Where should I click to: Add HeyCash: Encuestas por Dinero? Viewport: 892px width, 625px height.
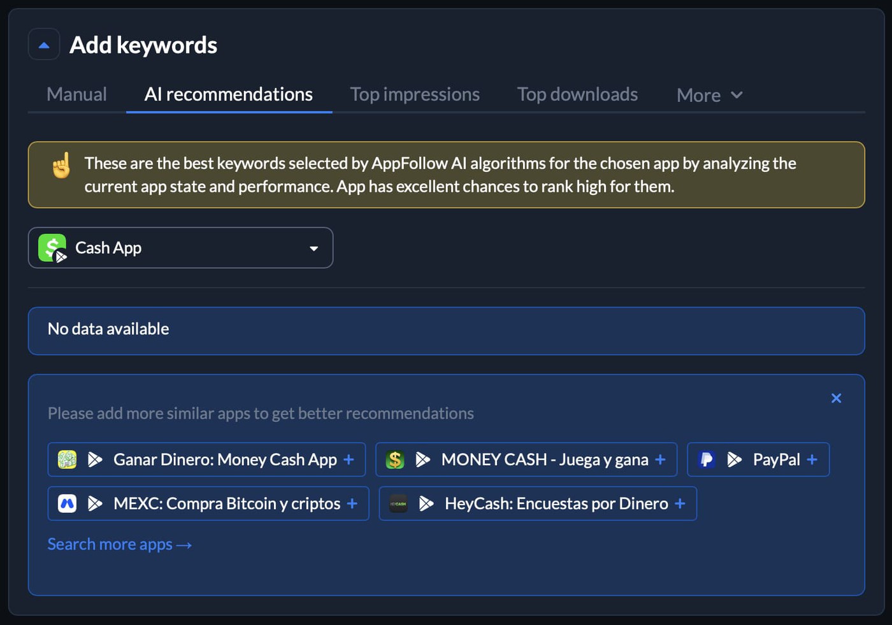click(x=538, y=503)
